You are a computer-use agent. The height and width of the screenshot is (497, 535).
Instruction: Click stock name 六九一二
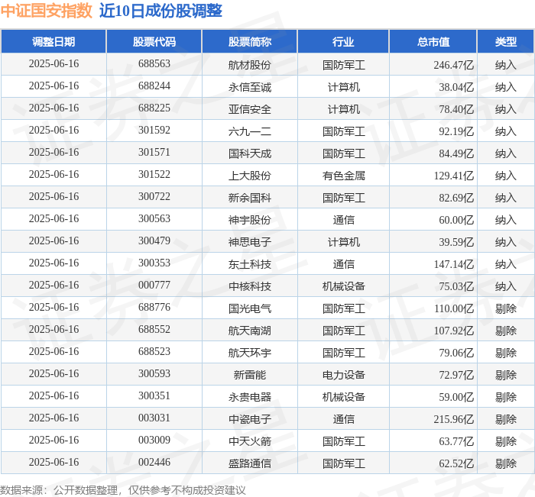pyautogui.click(x=250, y=131)
